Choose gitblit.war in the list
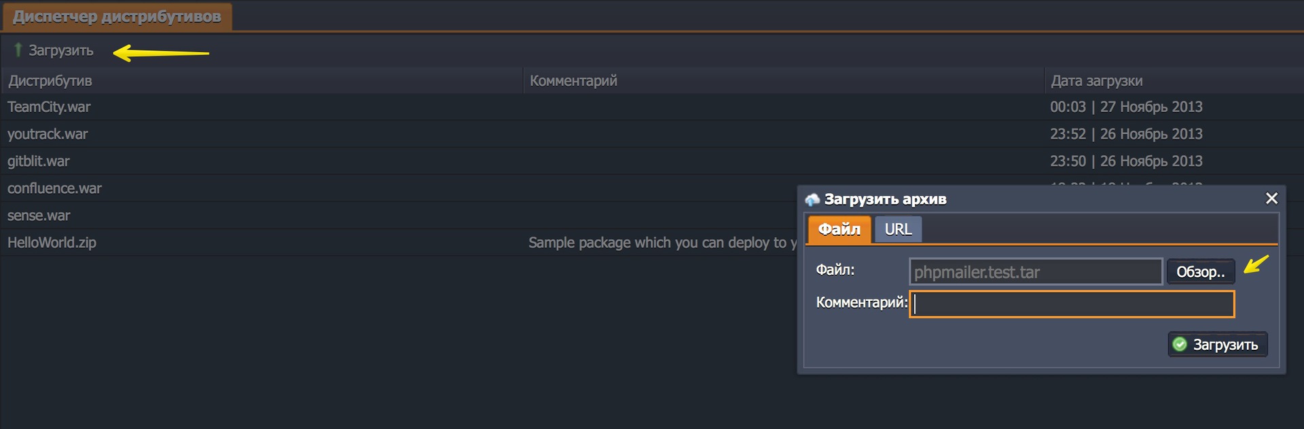The width and height of the screenshot is (1304, 429). coord(39,161)
